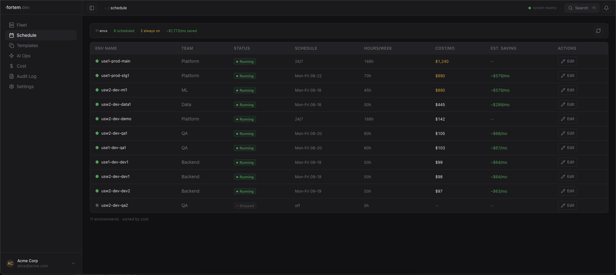
Task: Expand Acme Corp account chevron
Action: point(73,263)
